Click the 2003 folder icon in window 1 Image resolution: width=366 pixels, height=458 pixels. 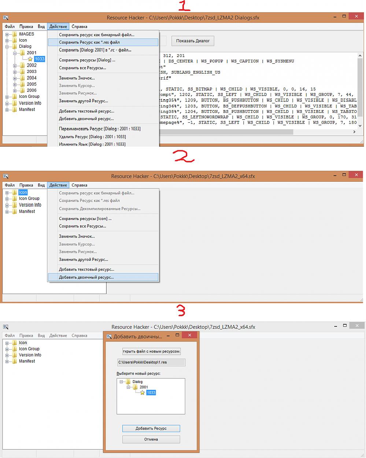coord(22,71)
